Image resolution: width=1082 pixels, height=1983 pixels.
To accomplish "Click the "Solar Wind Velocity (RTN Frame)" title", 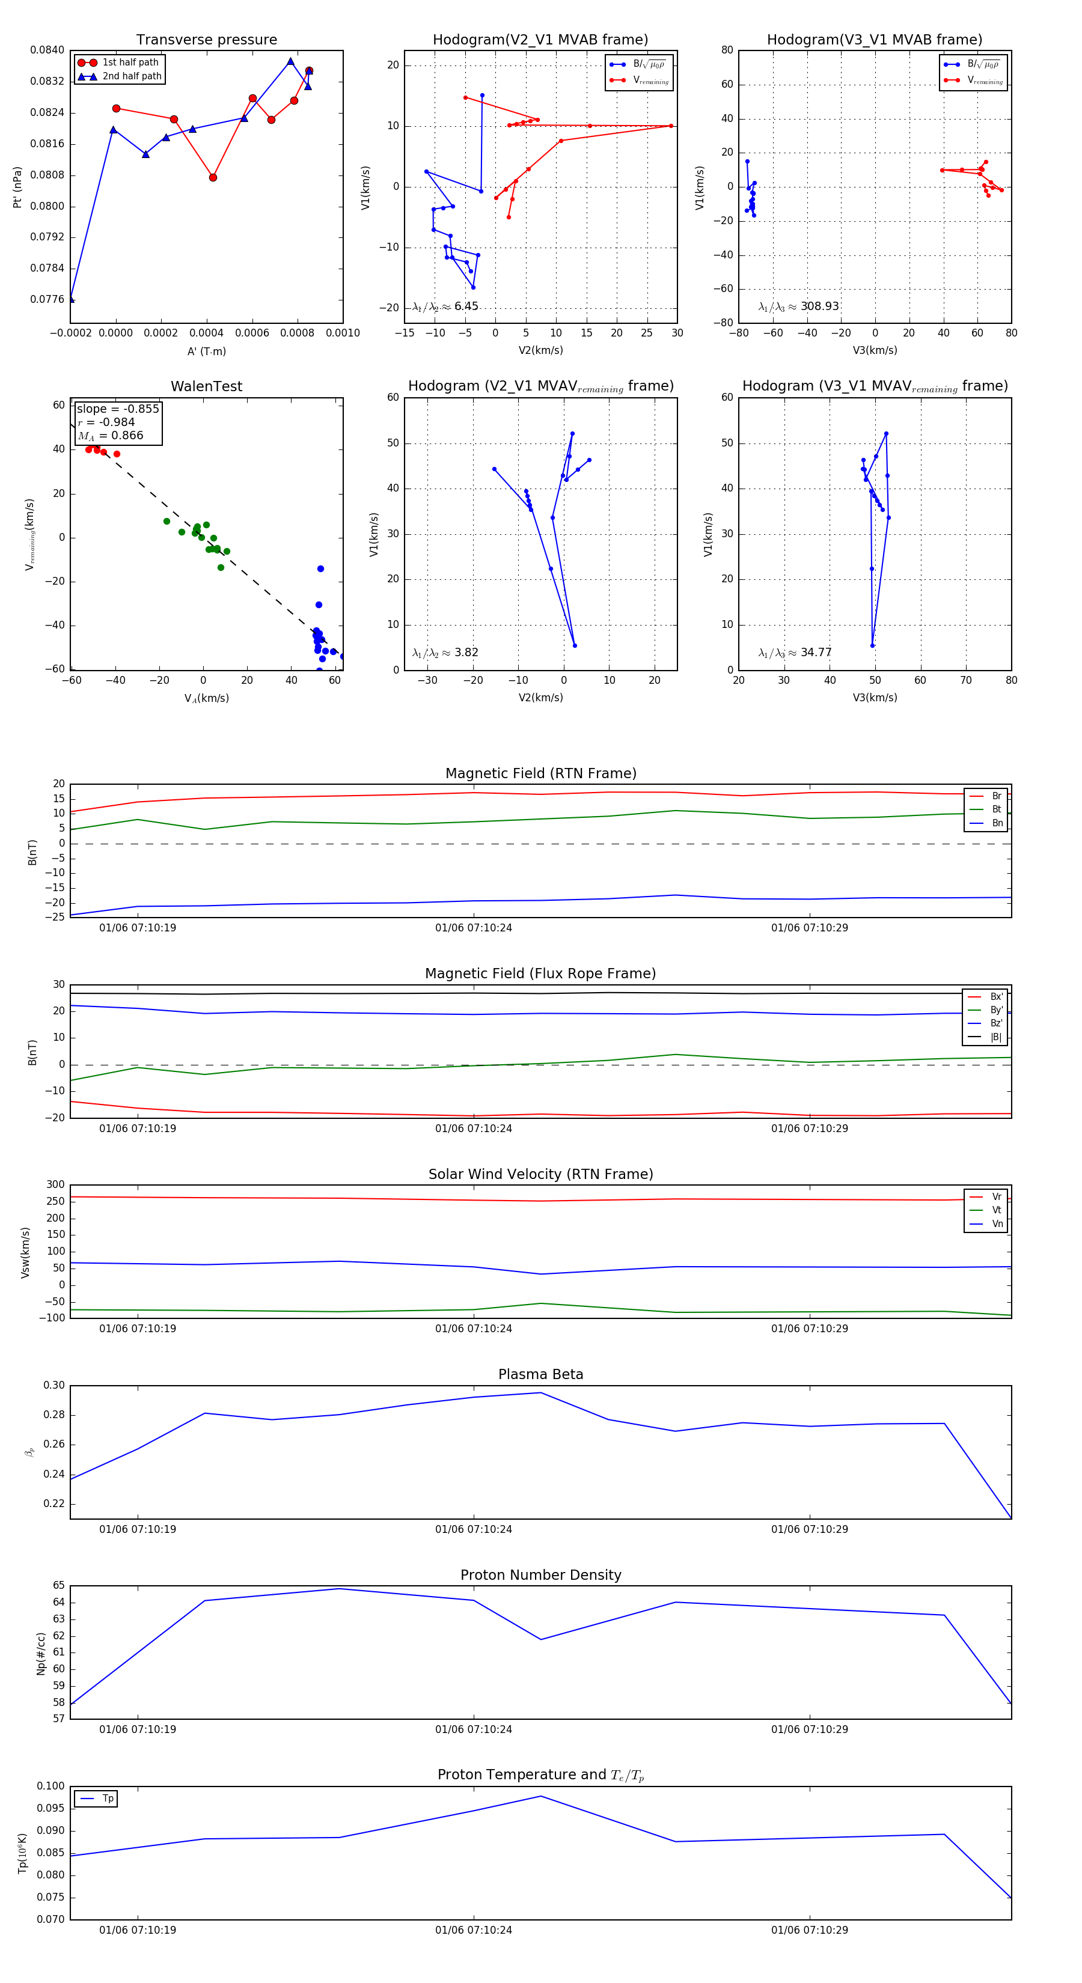I will click(x=540, y=1175).
